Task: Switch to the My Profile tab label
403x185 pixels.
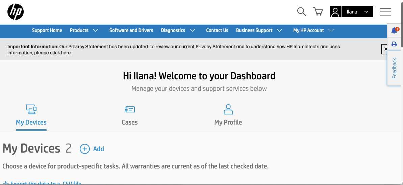Action: click(228, 122)
